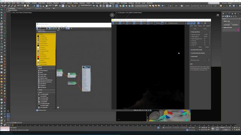The width and height of the screenshot is (241, 135).
Task: Toggle the Percent Snap button
Action: (x=72, y=6)
